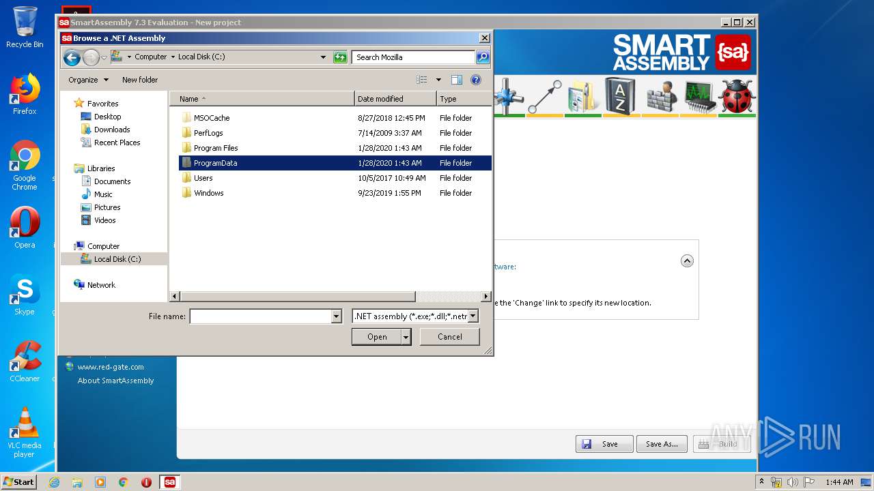Click Save As... in SmartAssembly window
Screen dimensions: 874x491
tap(662, 444)
